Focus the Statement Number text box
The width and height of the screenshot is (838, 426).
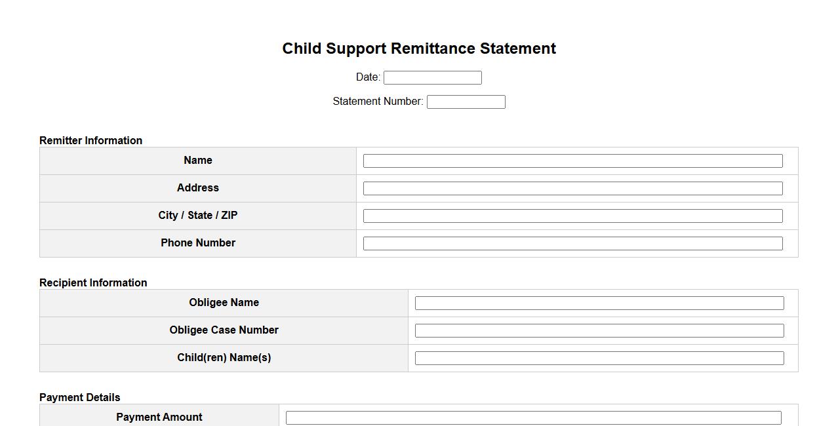[x=466, y=102]
